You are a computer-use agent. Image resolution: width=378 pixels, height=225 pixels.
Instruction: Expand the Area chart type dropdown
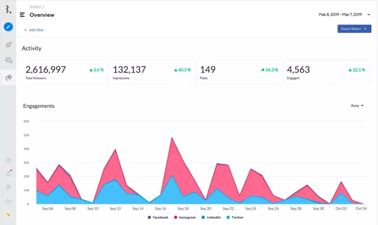(x=357, y=106)
